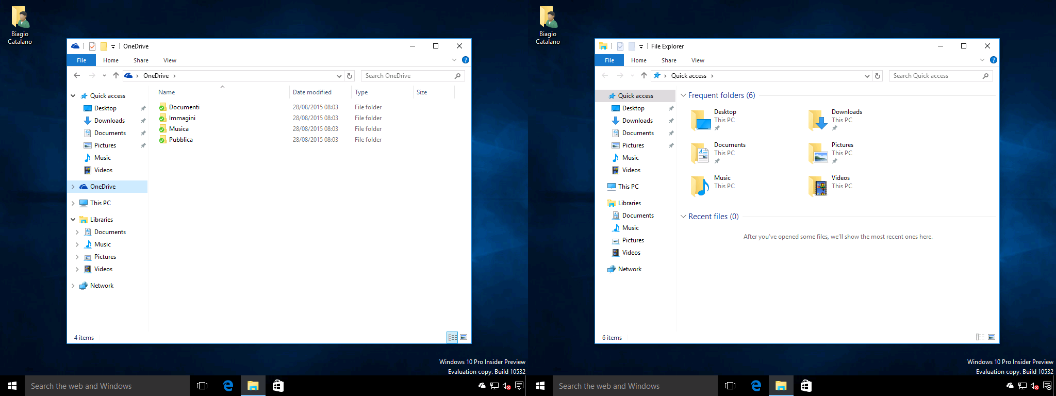Open Videos frequent folder in File Explorer
The height and width of the screenshot is (396, 1056).
[x=830, y=186]
